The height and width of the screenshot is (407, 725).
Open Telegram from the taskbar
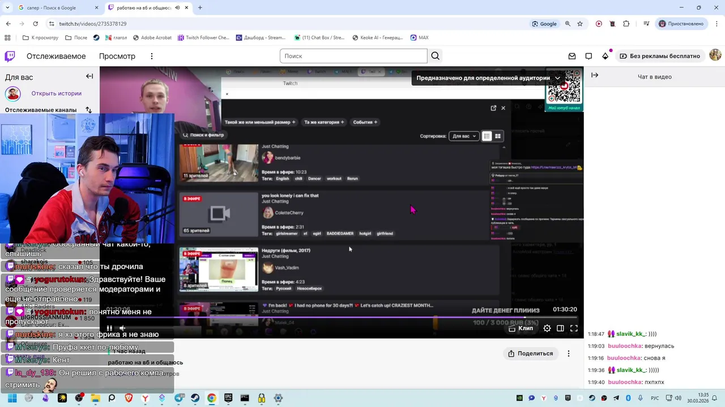tap(178, 398)
